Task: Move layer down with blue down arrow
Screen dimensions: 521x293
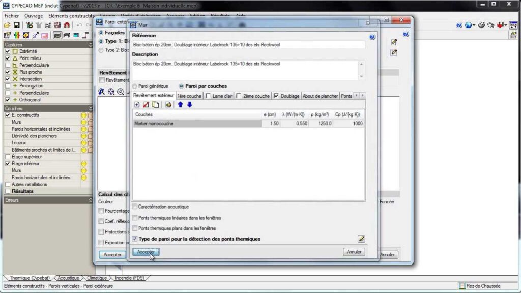Action: (189, 105)
